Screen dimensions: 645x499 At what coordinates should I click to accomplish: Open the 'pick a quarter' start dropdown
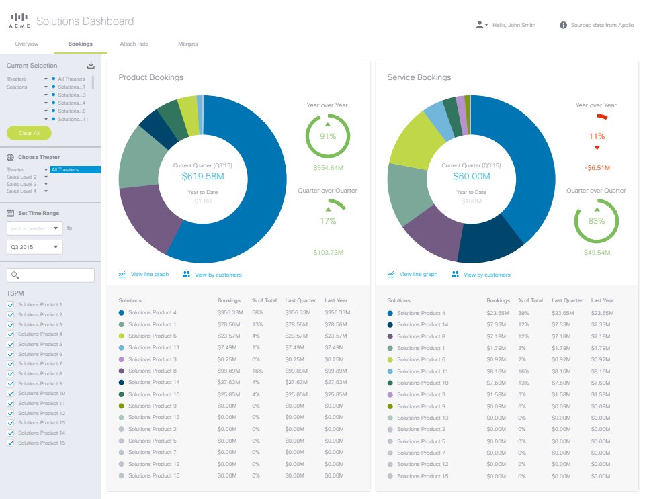[34, 228]
